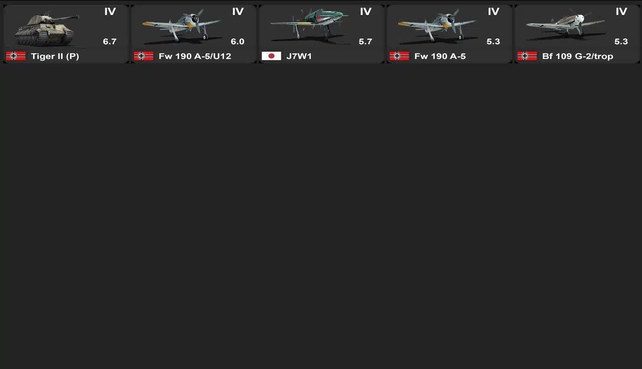Click the German flag beside Tiger II (P)
Viewport: 642px width, 369px height.
coord(16,56)
